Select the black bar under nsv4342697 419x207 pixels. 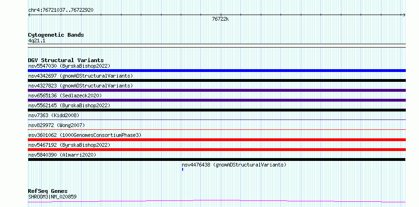(217, 80)
